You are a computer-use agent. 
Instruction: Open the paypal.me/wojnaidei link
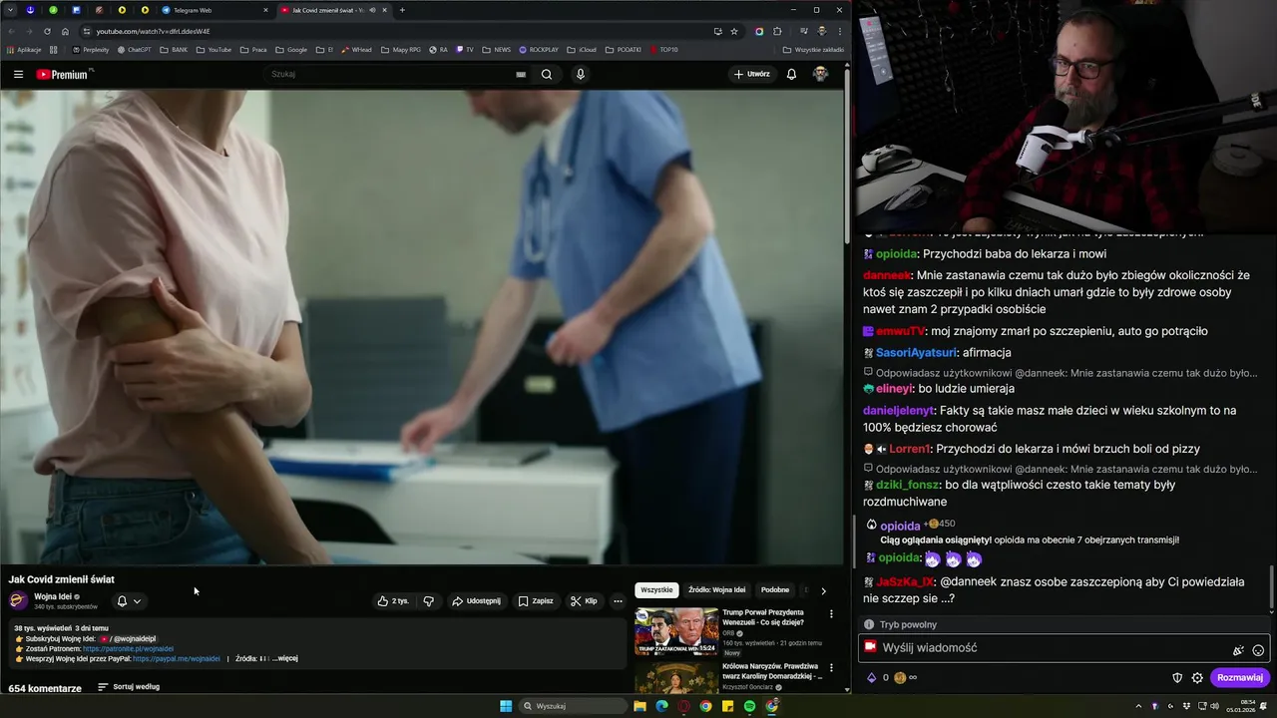point(177,658)
